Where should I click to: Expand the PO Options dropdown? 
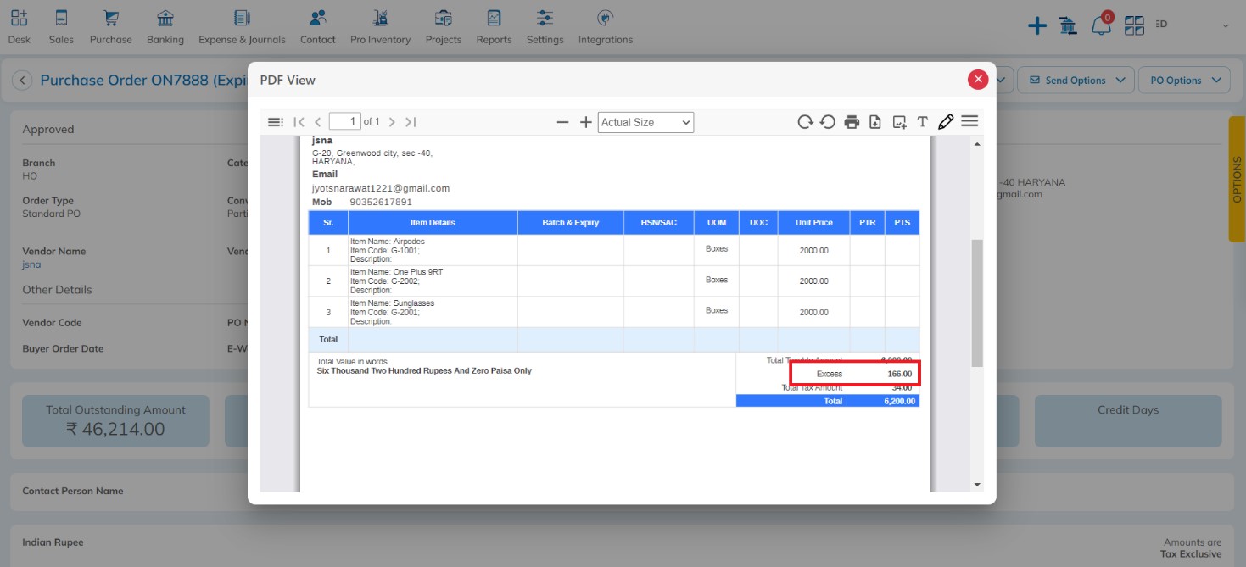tap(1183, 81)
